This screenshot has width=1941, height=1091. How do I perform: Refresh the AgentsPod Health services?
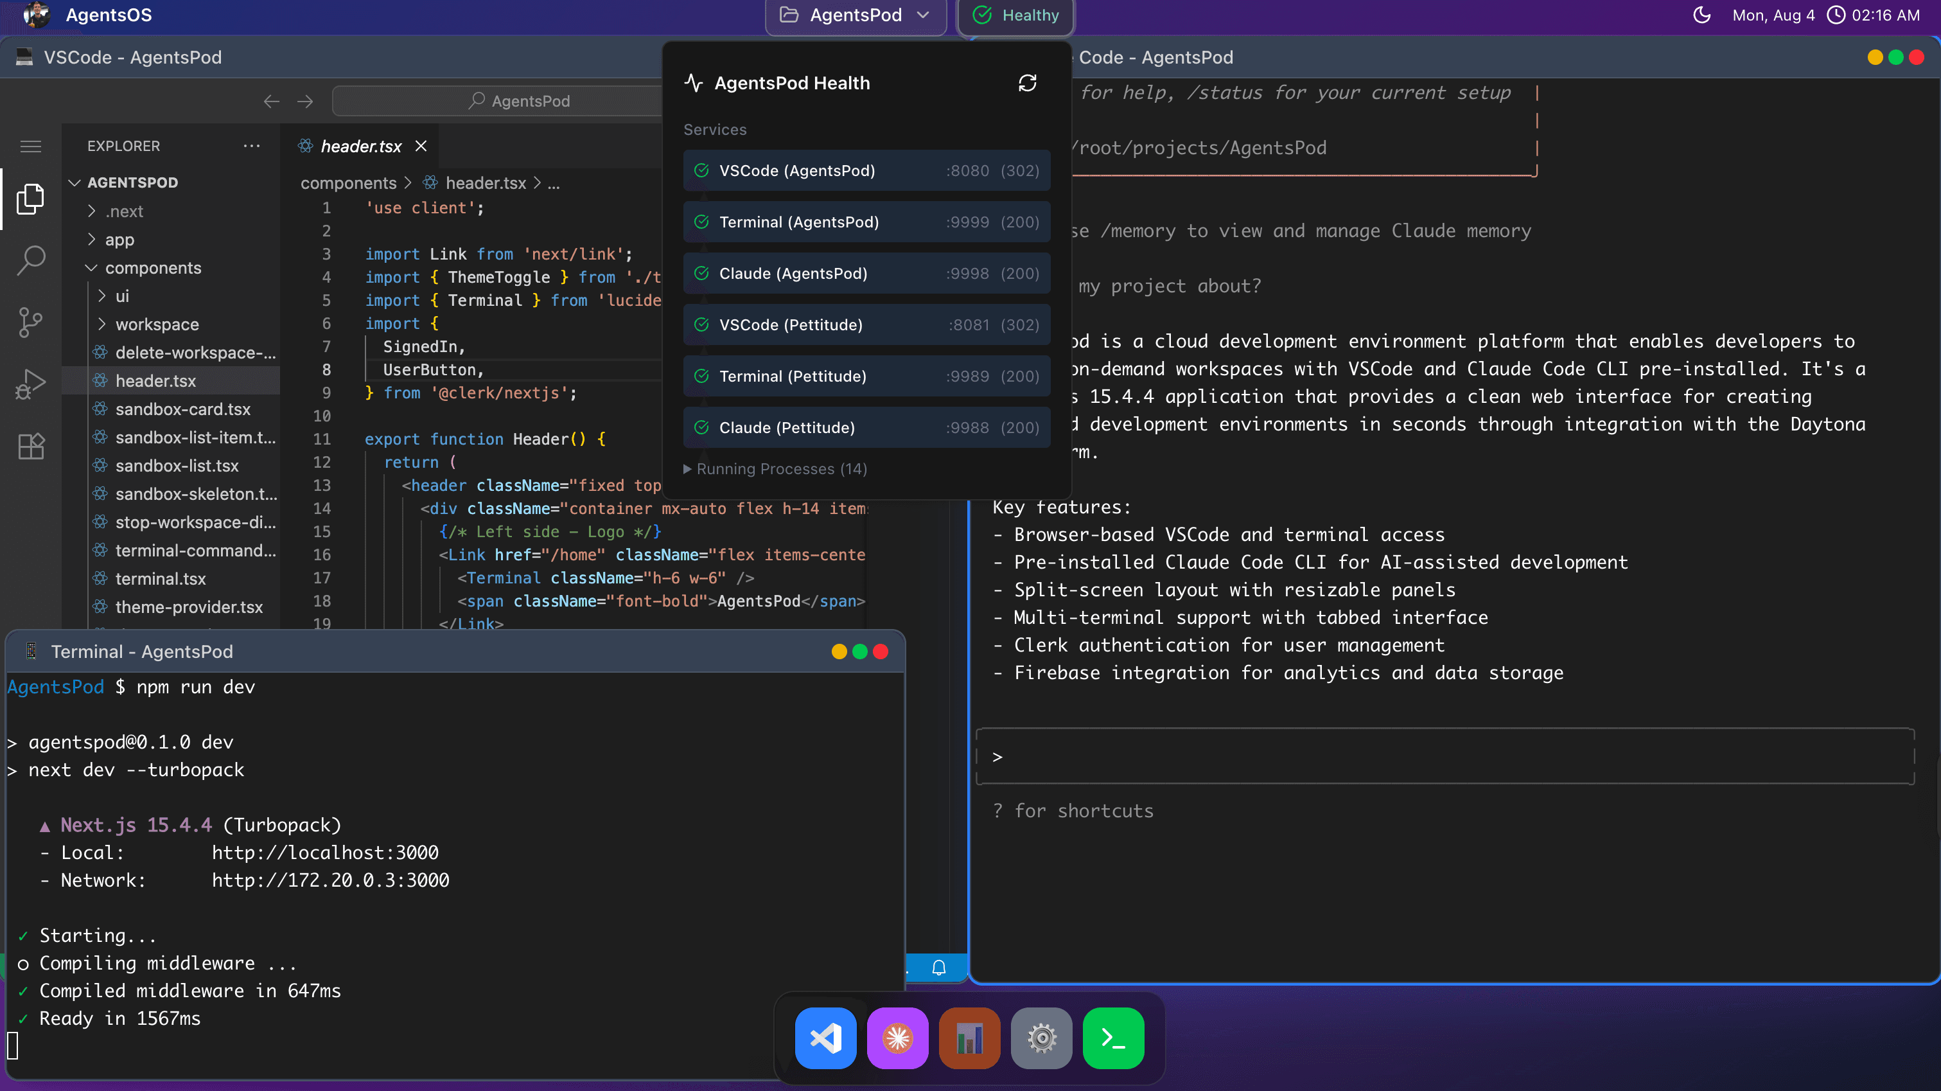pos(1028,83)
